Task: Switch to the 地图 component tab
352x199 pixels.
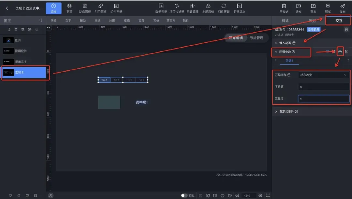Action: [112, 21]
